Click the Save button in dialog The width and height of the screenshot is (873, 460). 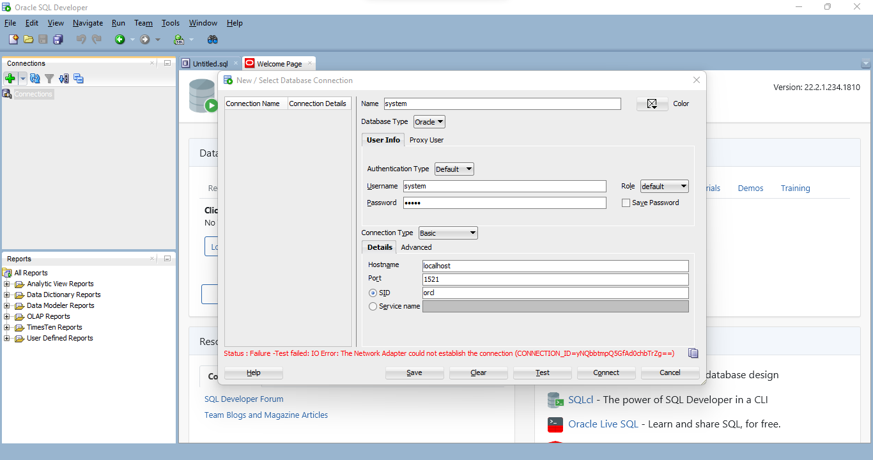415,372
